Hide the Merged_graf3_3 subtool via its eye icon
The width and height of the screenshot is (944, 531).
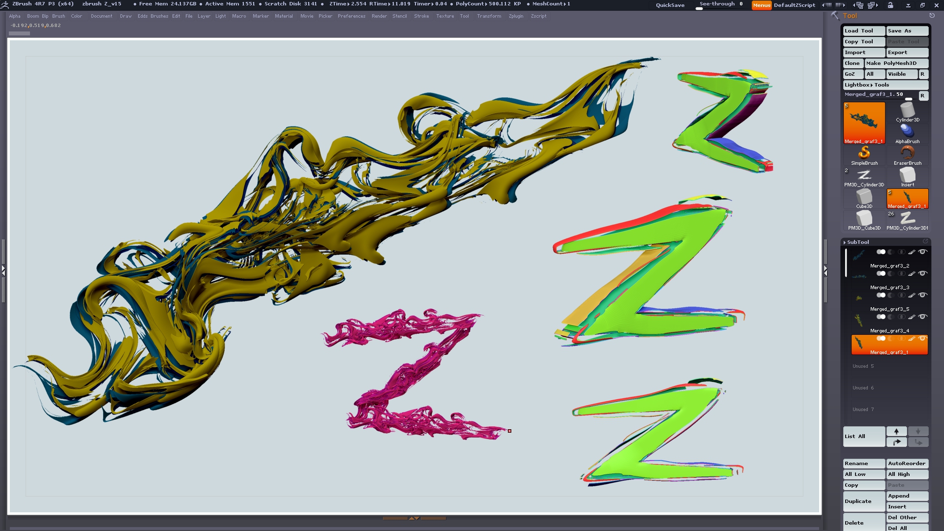923,273
